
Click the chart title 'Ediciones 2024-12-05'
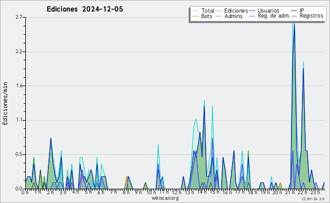click(x=85, y=9)
